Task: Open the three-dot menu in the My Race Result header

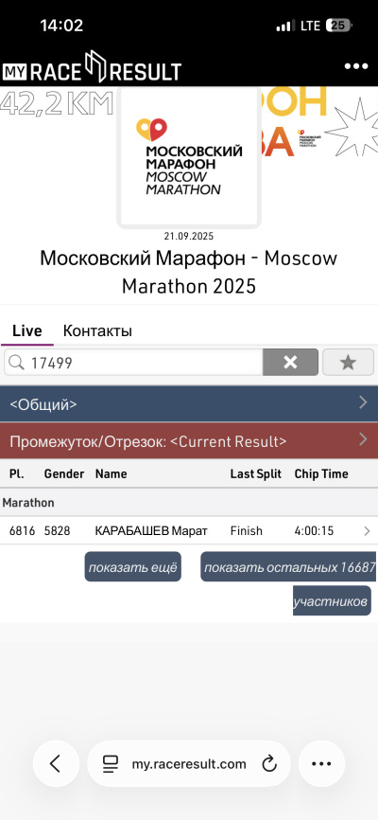Action: tap(356, 67)
